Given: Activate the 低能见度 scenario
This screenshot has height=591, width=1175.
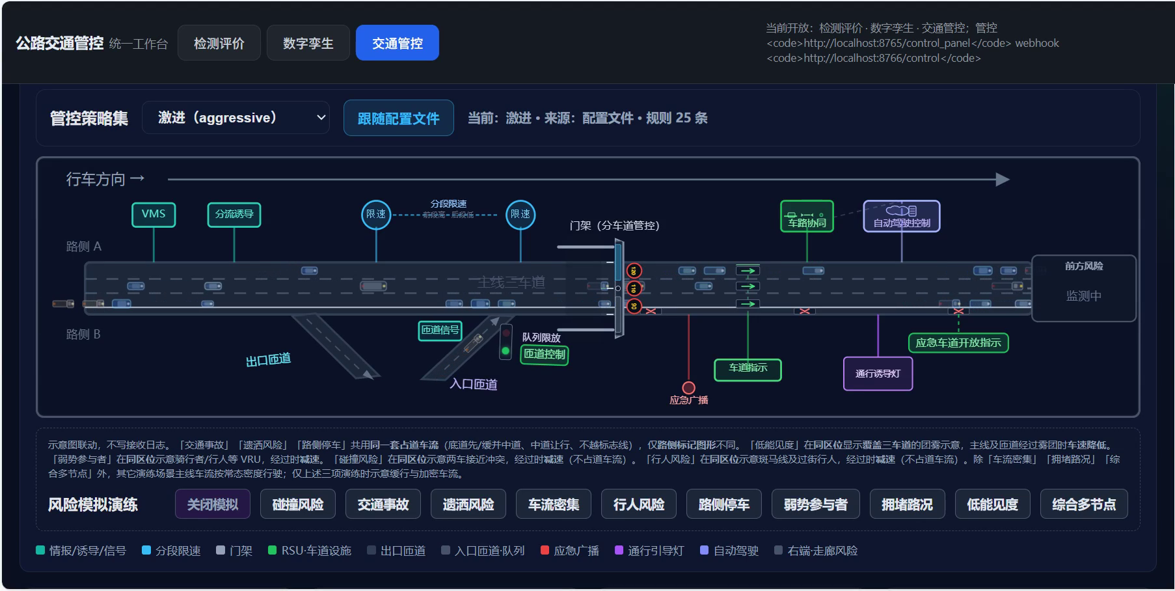Looking at the screenshot, I should point(993,504).
